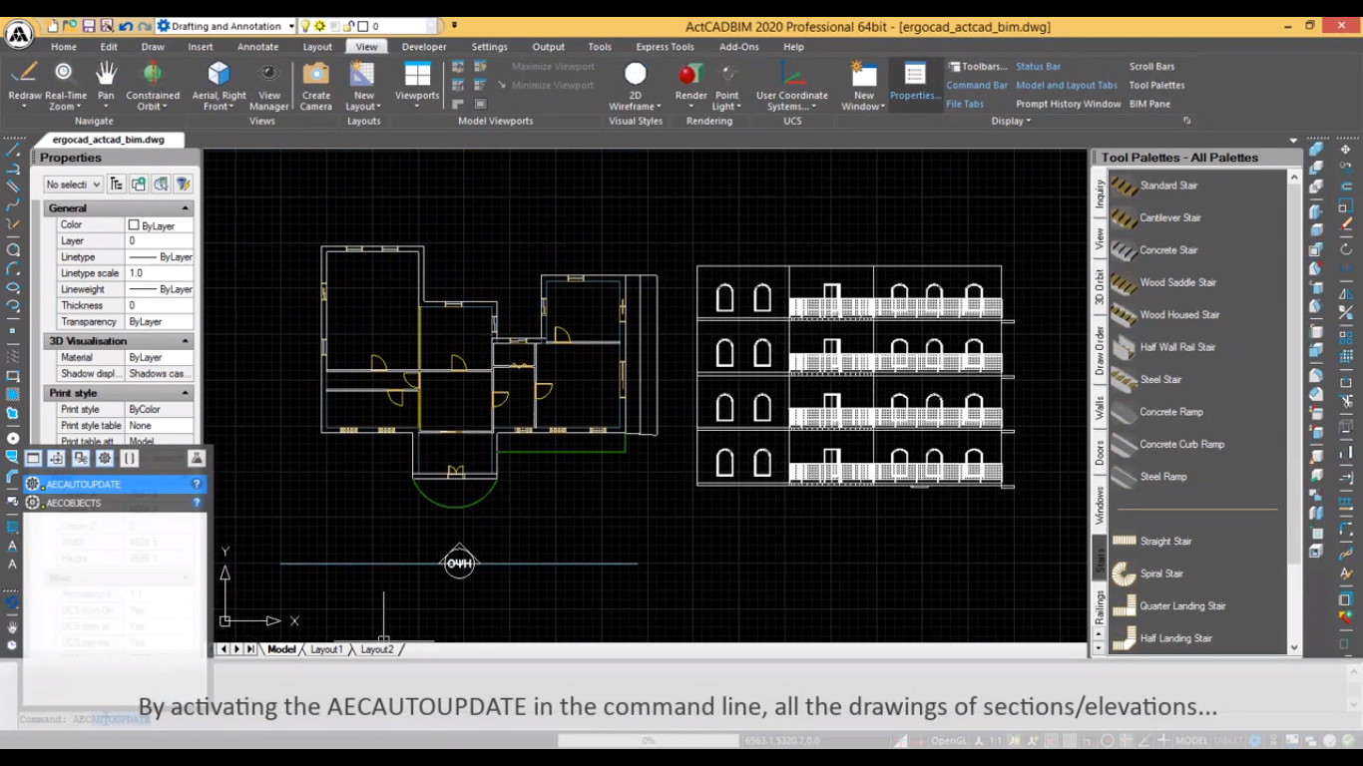Toggle the Command Bar display
Screen dimensions: 1363x766
click(x=977, y=86)
